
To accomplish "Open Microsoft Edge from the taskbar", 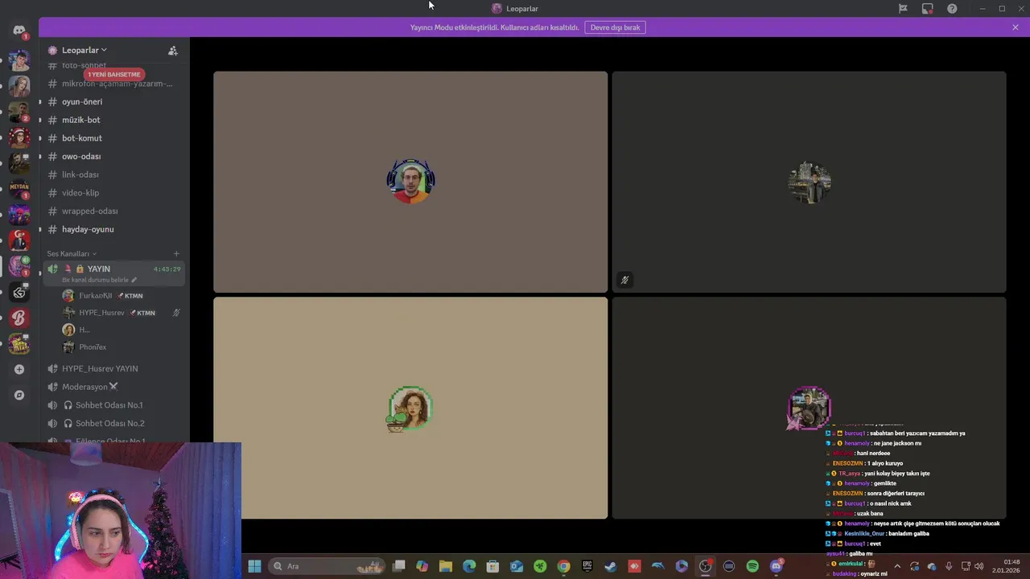I will 469,566.
